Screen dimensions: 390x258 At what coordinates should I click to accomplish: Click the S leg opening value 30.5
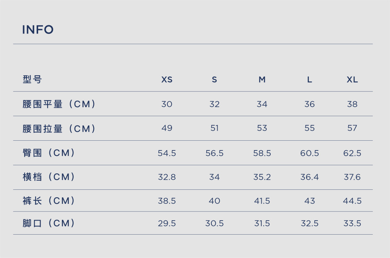click(x=214, y=223)
